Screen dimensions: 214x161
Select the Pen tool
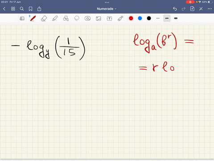33,18
